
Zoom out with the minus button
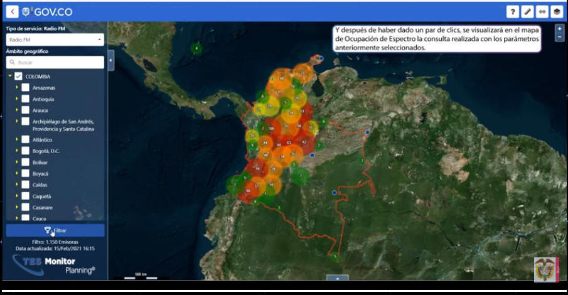click(559, 38)
